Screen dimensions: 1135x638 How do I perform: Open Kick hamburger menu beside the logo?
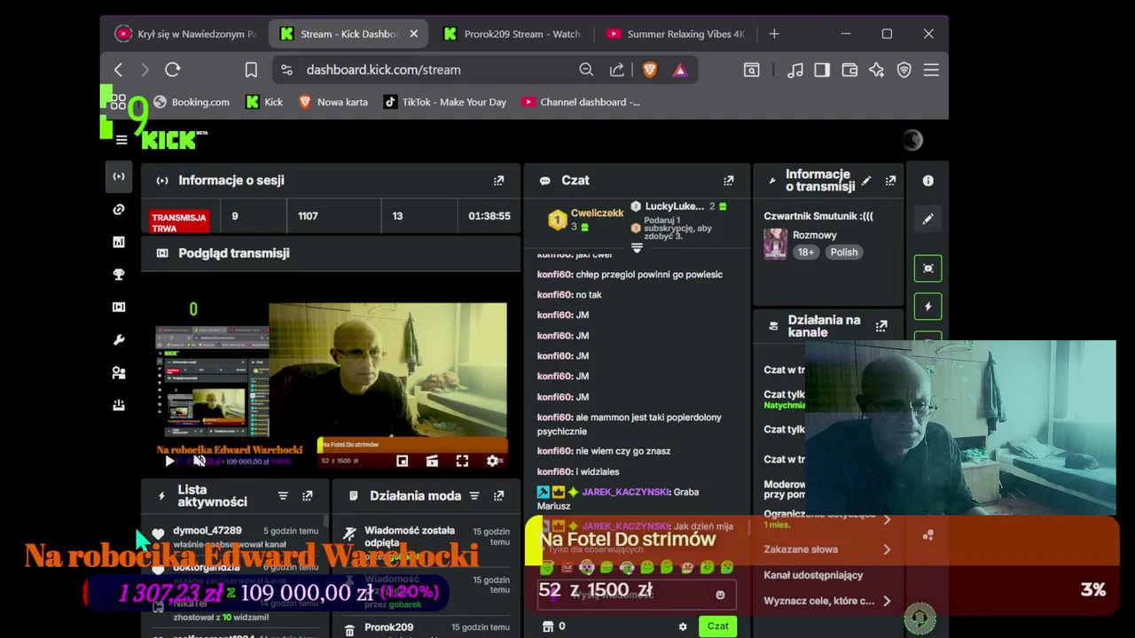(x=121, y=140)
